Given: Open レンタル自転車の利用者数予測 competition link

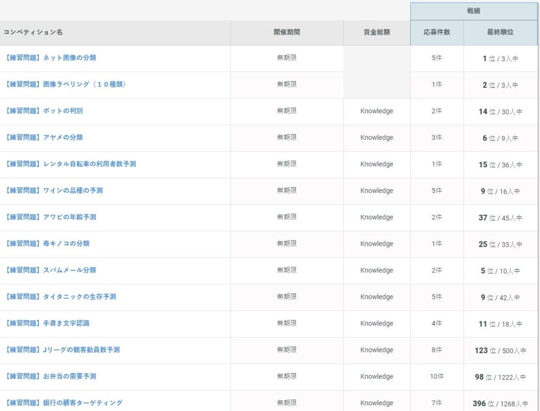Looking at the screenshot, I should click(x=70, y=164).
